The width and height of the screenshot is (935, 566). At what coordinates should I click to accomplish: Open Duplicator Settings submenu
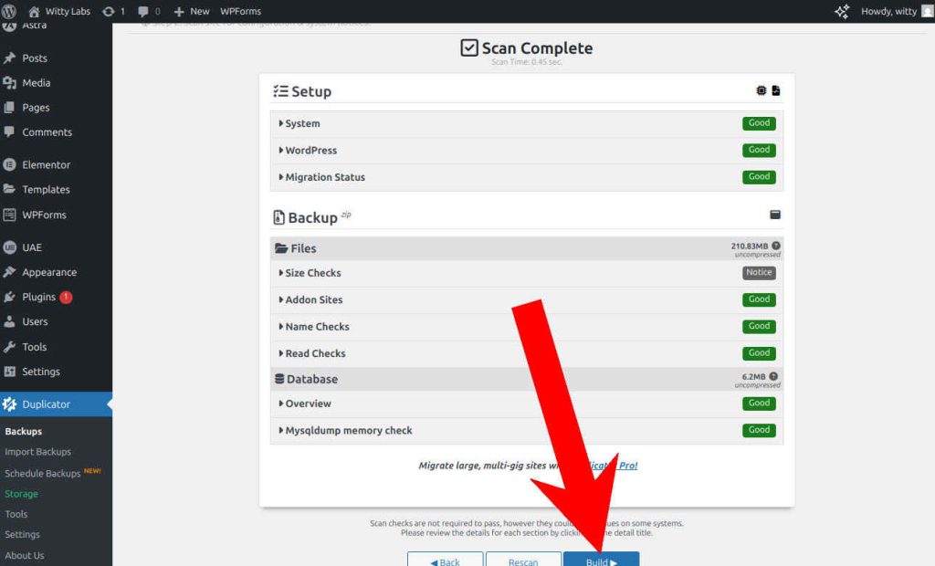coord(22,534)
